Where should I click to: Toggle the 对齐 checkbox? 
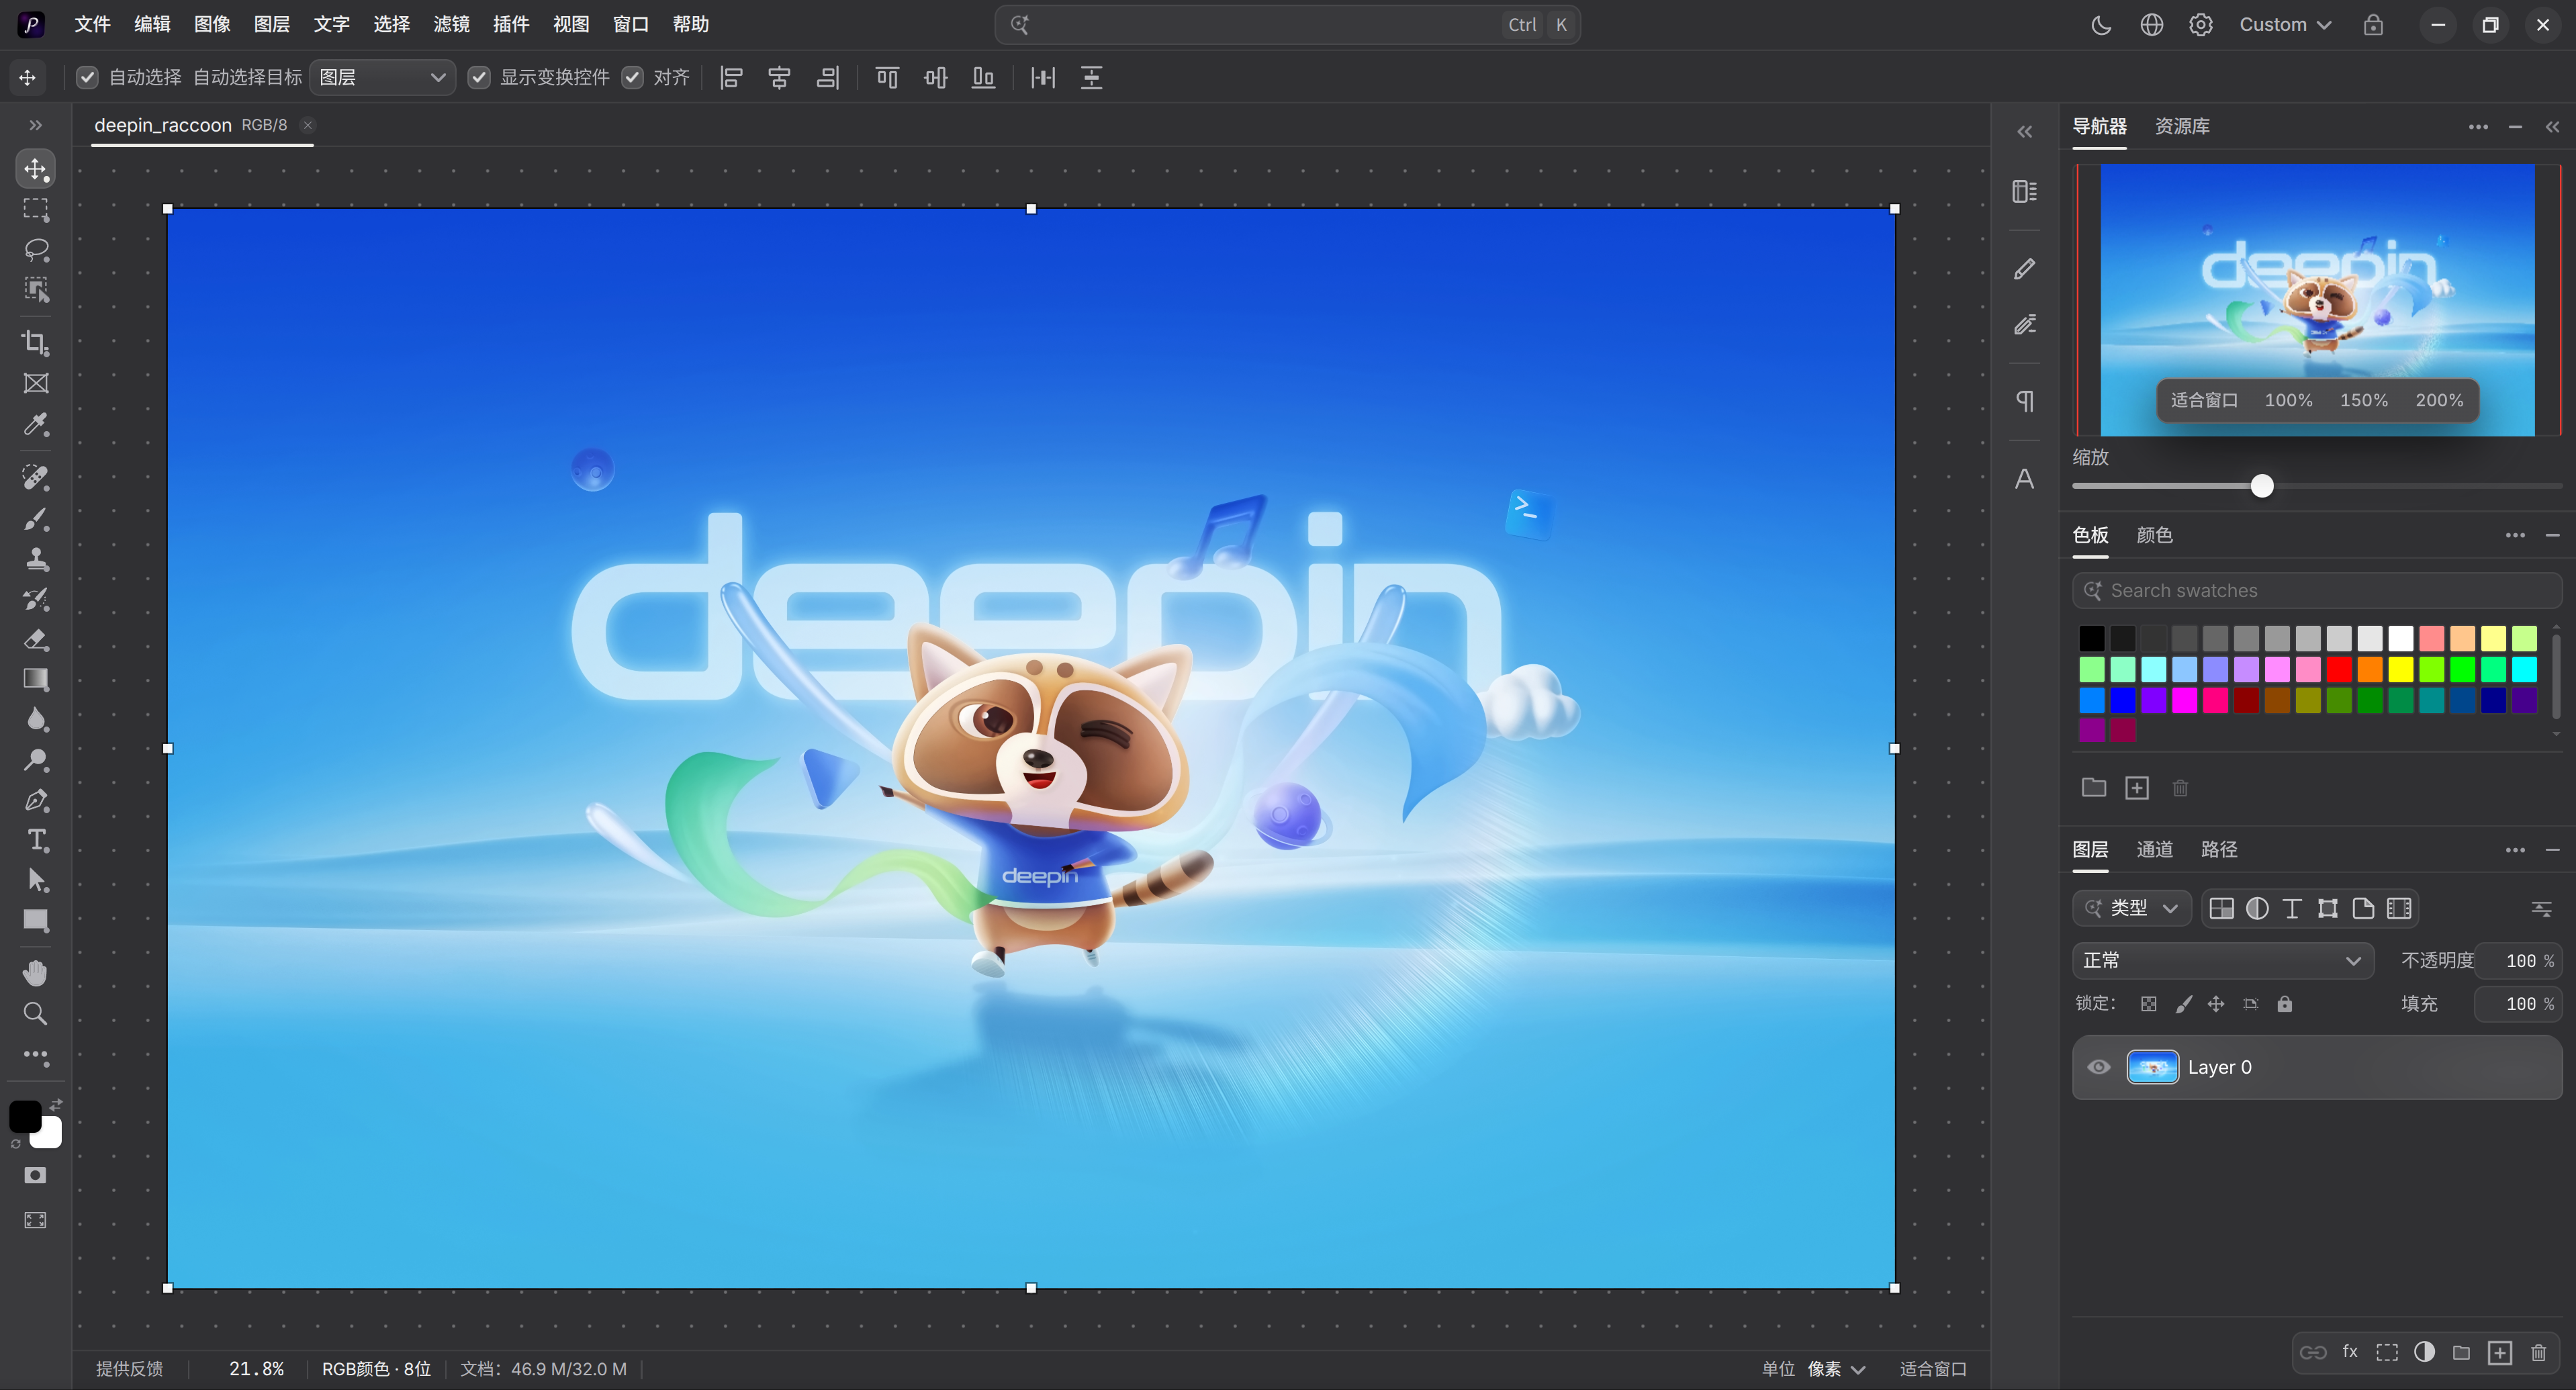click(x=632, y=77)
